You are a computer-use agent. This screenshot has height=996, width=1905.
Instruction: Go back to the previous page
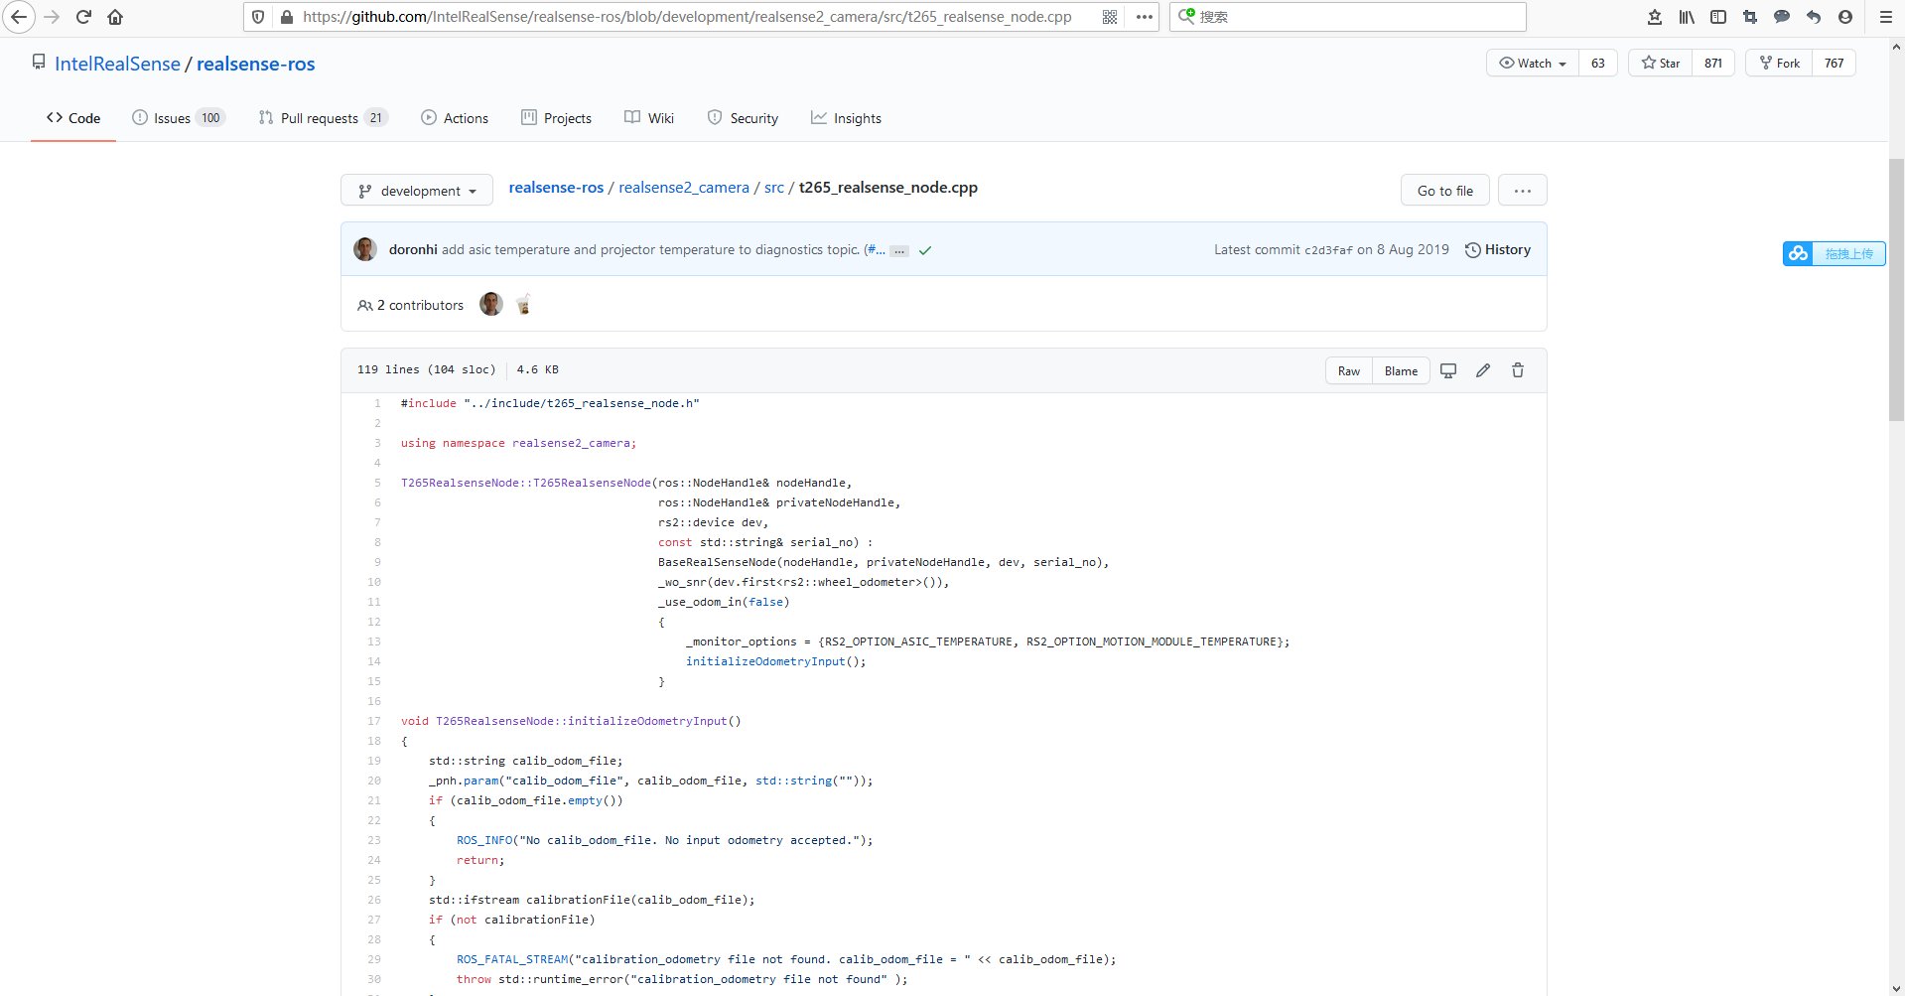[19, 17]
